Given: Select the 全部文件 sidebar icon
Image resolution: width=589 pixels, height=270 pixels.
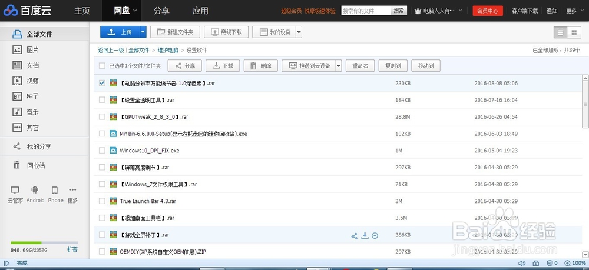Looking at the screenshot, I should click(x=17, y=34).
